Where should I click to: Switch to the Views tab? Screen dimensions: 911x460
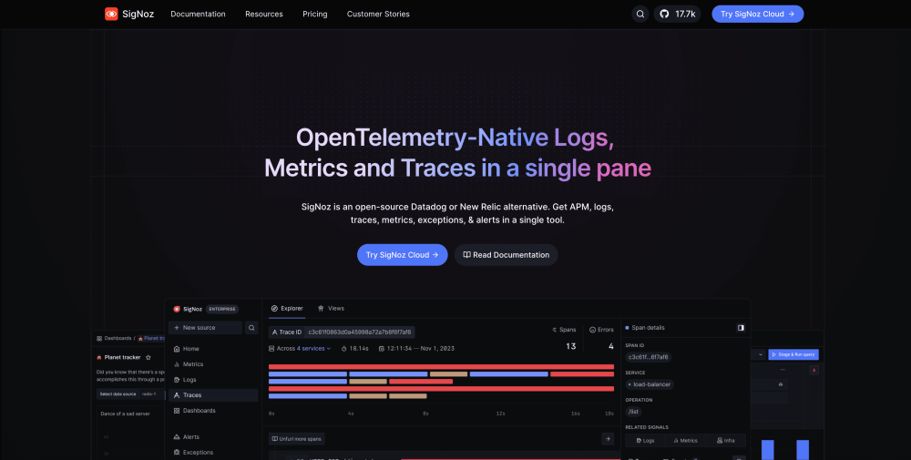[331, 309]
